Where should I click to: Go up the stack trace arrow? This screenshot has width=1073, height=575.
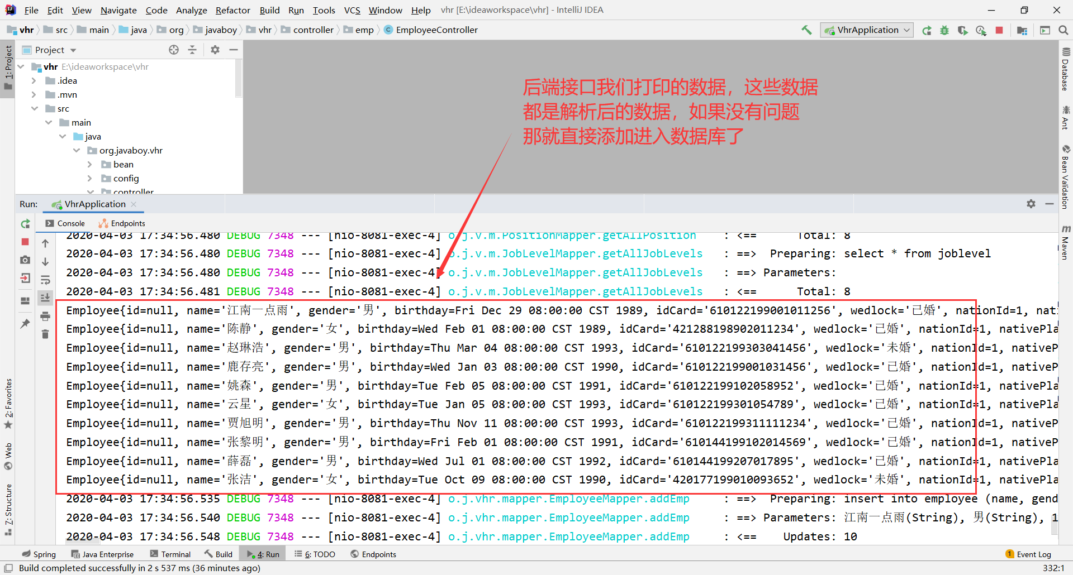point(45,243)
